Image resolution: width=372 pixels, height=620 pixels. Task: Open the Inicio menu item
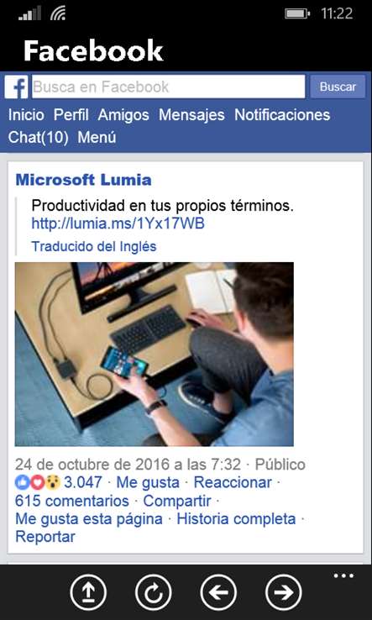coord(26,115)
